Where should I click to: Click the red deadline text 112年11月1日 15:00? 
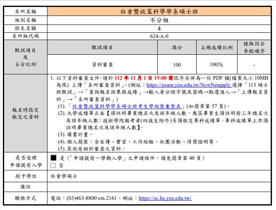(142, 78)
